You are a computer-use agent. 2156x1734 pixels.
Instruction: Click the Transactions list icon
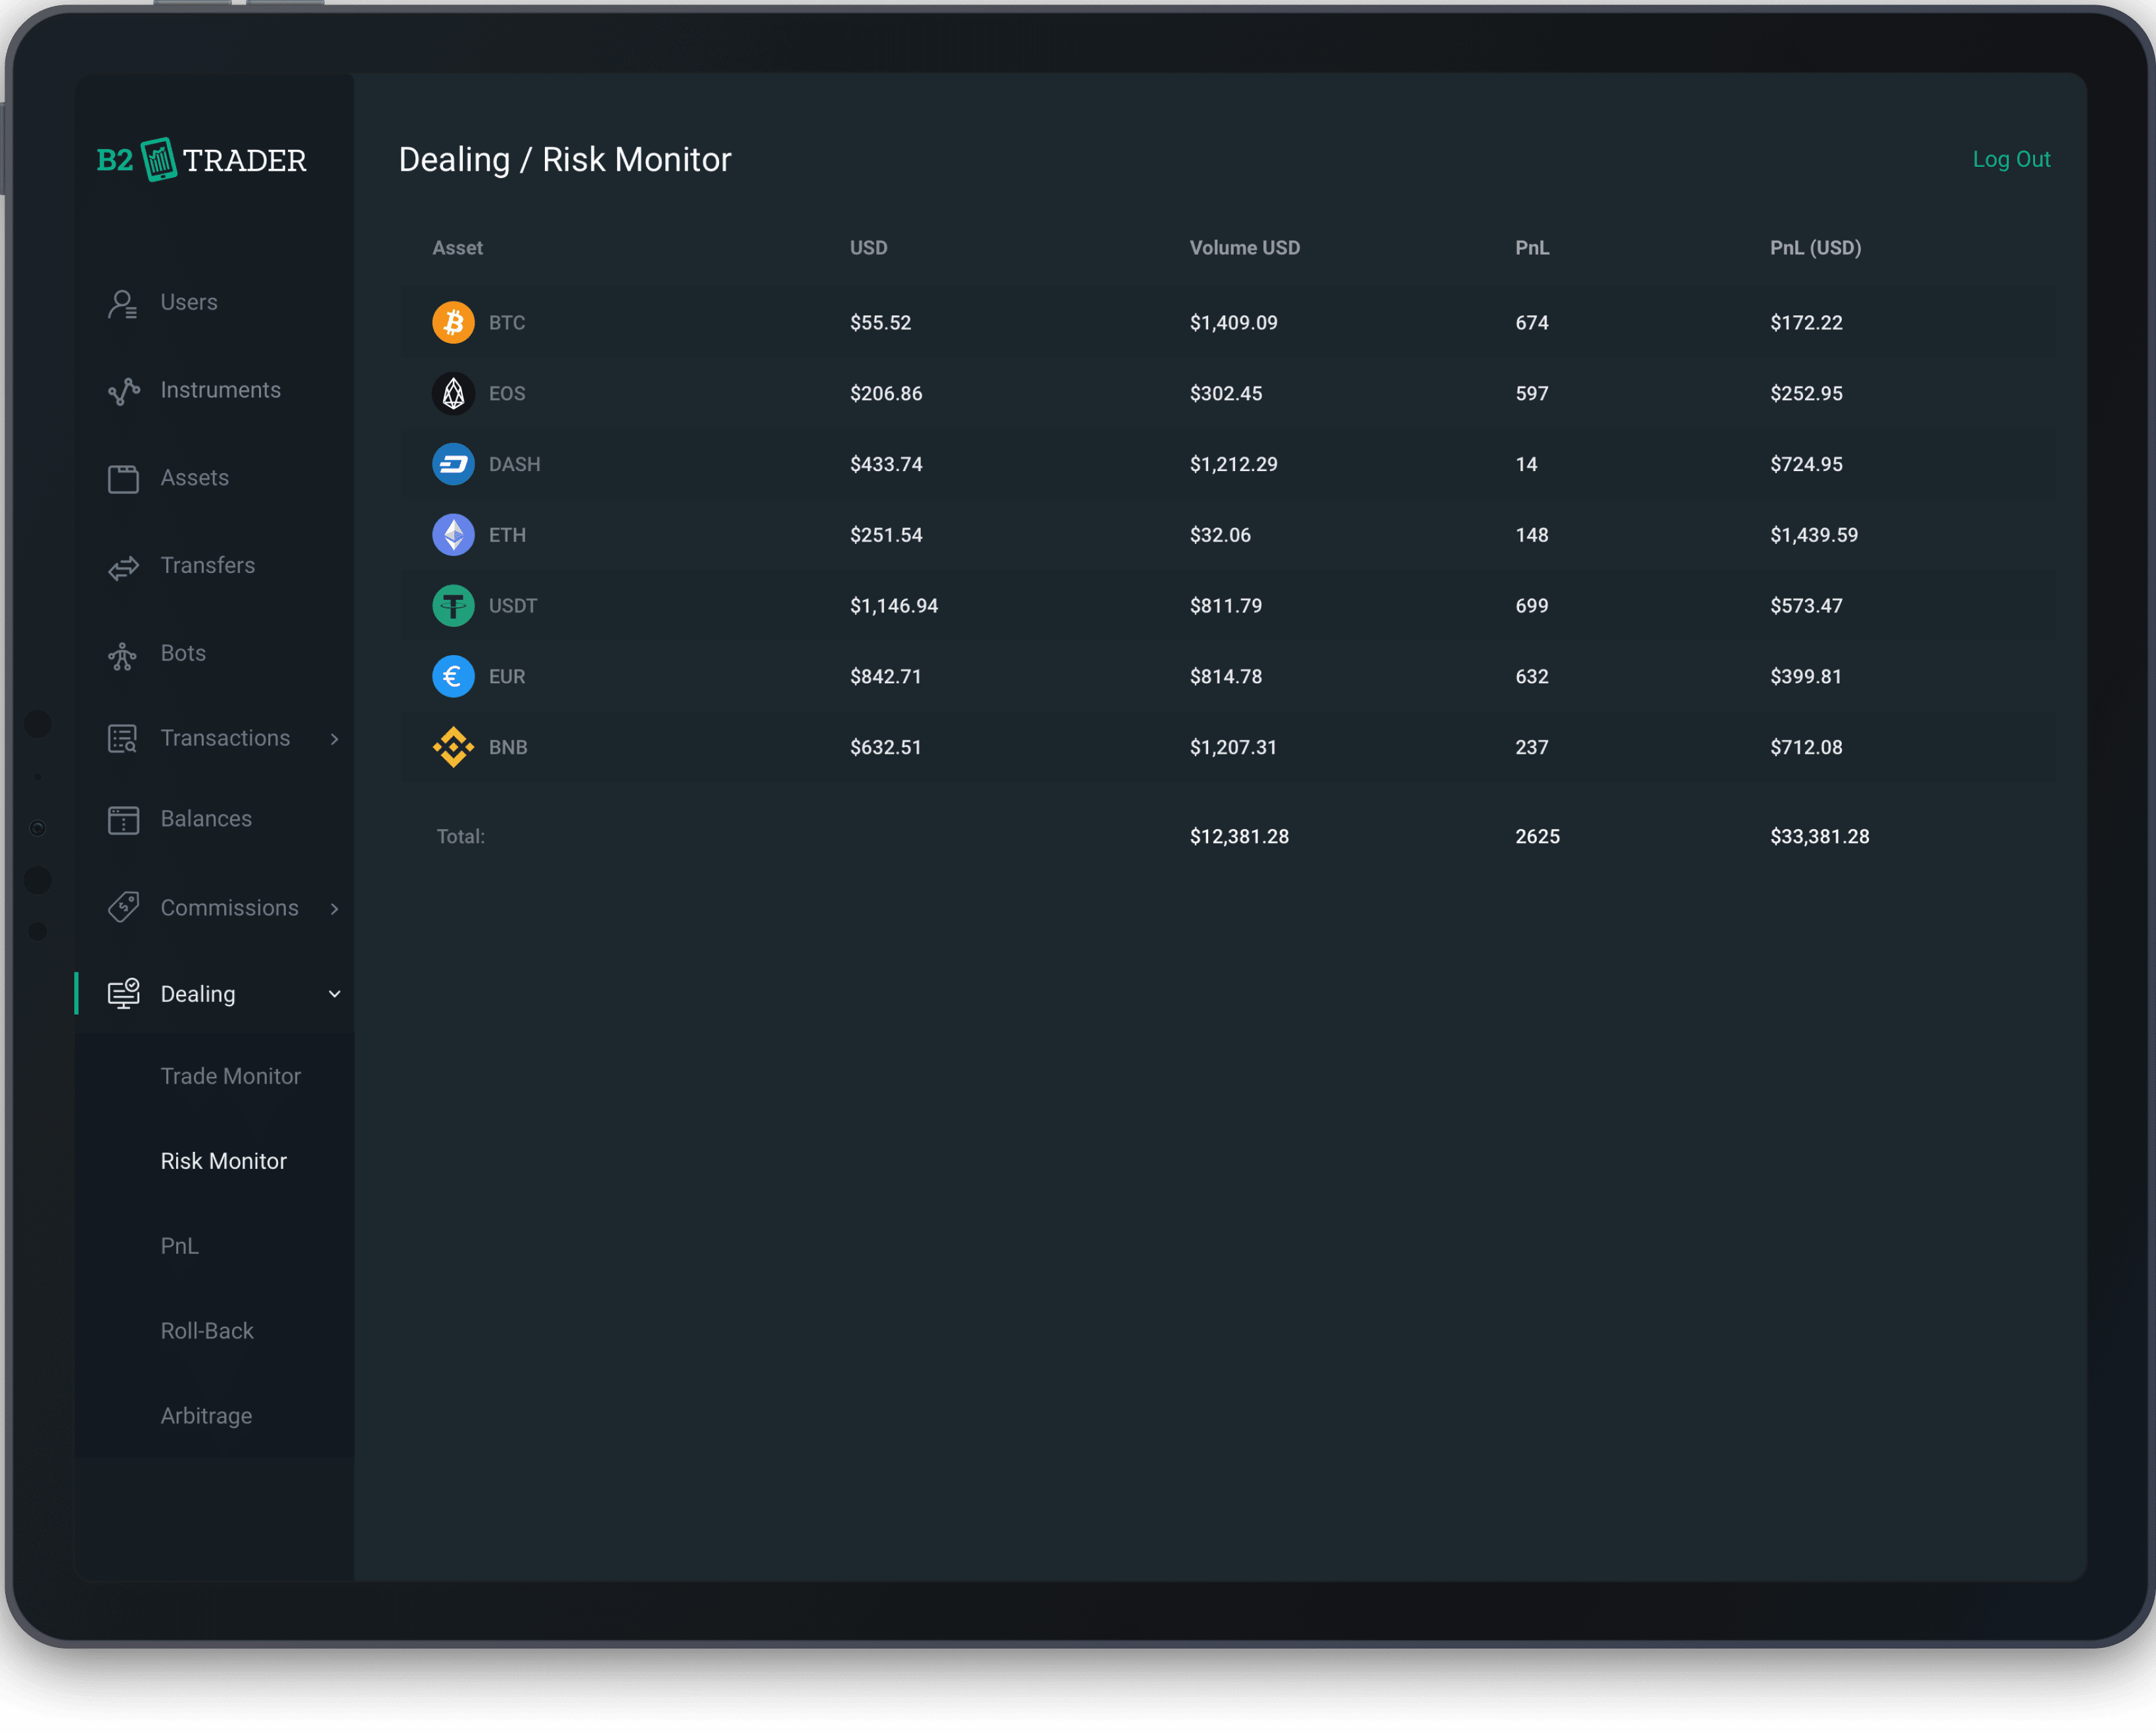tap(122, 739)
